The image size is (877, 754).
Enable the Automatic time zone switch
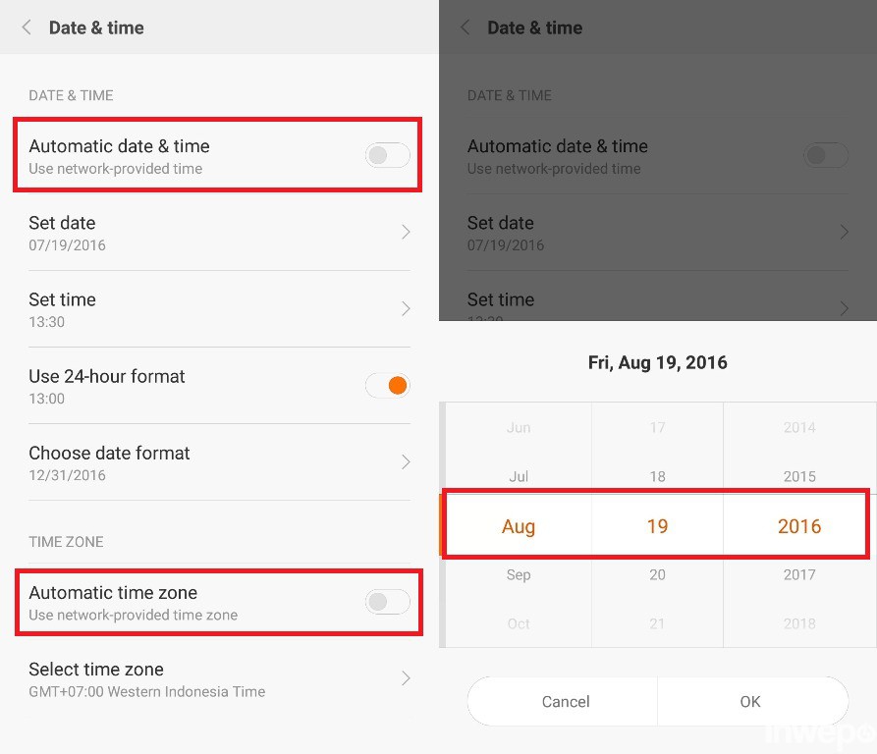(387, 602)
